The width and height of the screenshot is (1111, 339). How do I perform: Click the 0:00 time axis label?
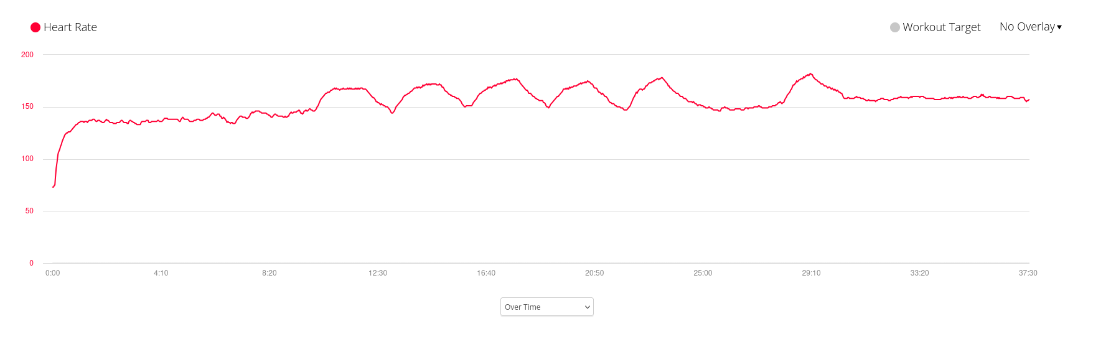[x=53, y=273]
